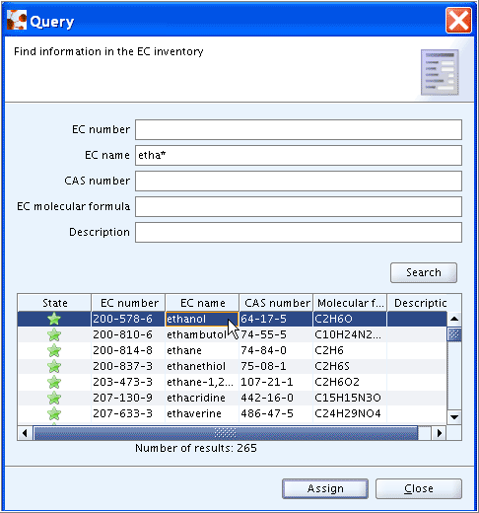Select the ethane-1,2... result row
479x513 pixels.
(232, 382)
